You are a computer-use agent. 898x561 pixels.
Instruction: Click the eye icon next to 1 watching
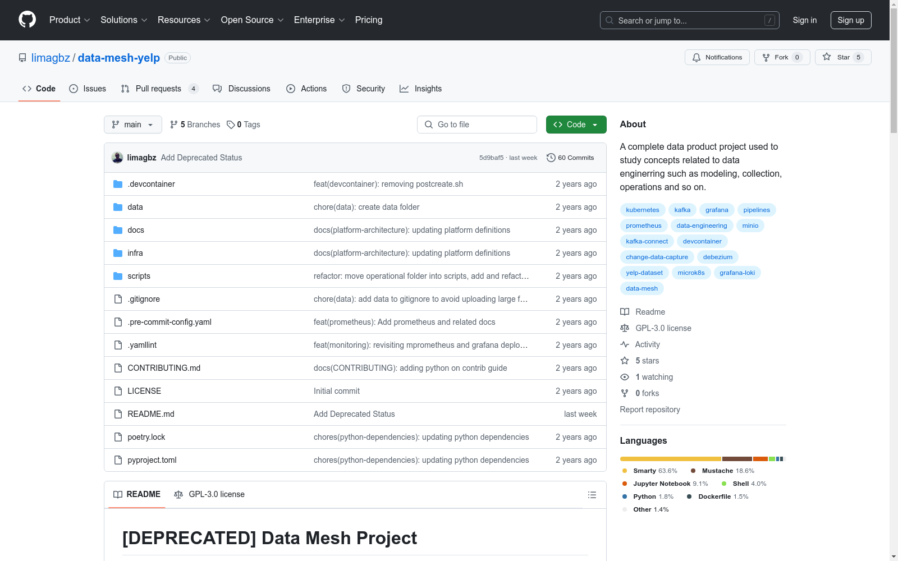pos(625,377)
